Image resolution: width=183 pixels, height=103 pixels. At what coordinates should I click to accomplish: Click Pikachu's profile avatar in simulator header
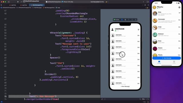(x=154, y=7)
